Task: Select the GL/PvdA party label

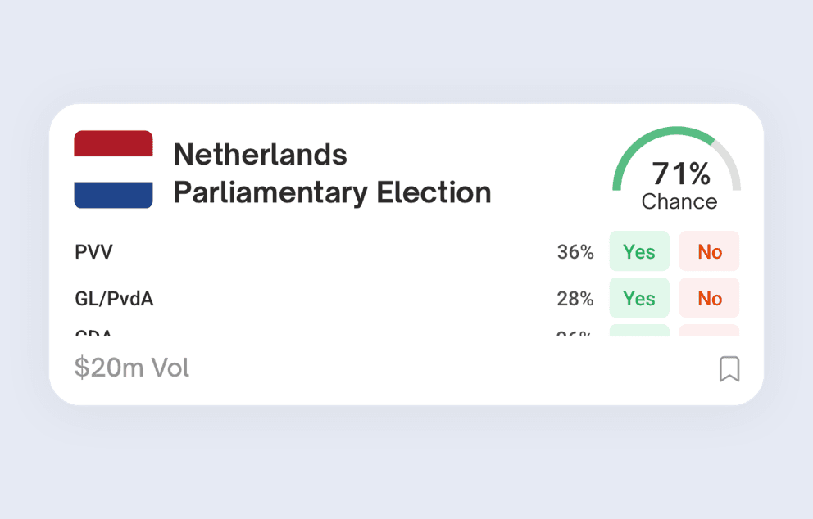Action: pos(114,299)
